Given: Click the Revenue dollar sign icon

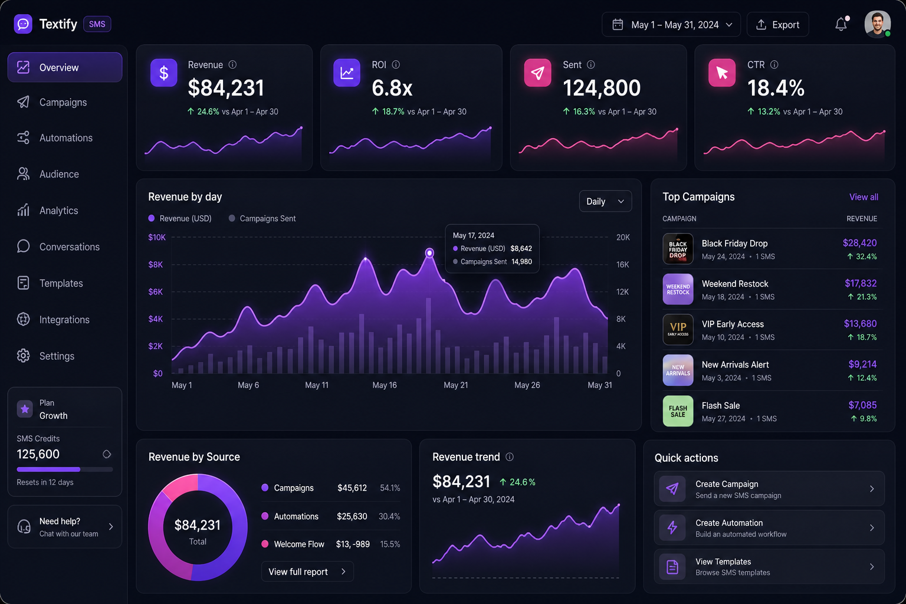Looking at the screenshot, I should click(164, 73).
